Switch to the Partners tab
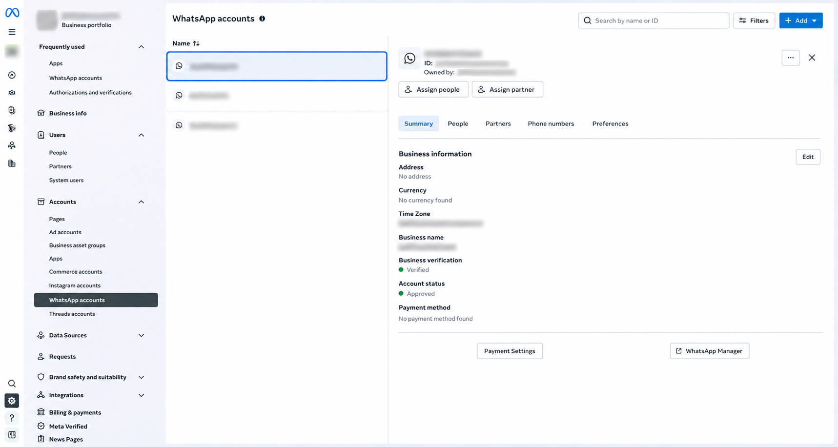The width and height of the screenshot is (838, 447). (498, 123)
